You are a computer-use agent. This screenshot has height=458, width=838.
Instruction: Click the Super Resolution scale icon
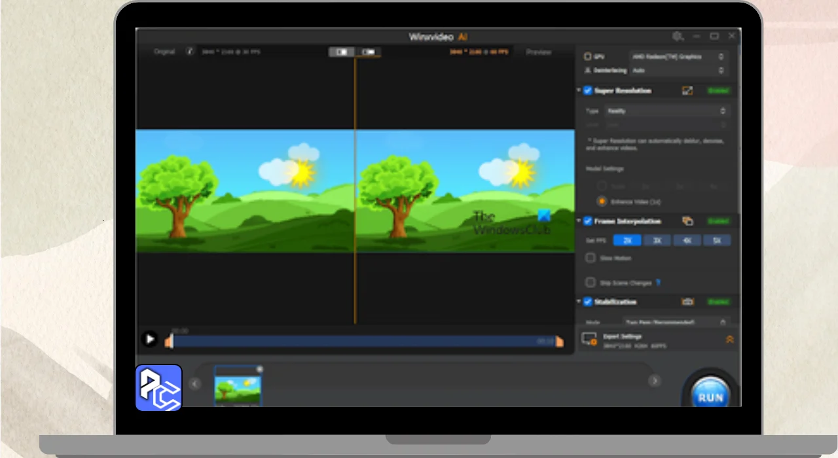coord(687,90)
